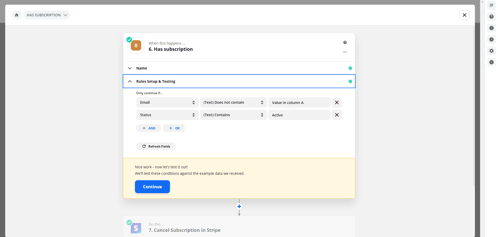Click the 'Active' value input field
Viewport: 498px width, 237px height.
coord(299,115)
